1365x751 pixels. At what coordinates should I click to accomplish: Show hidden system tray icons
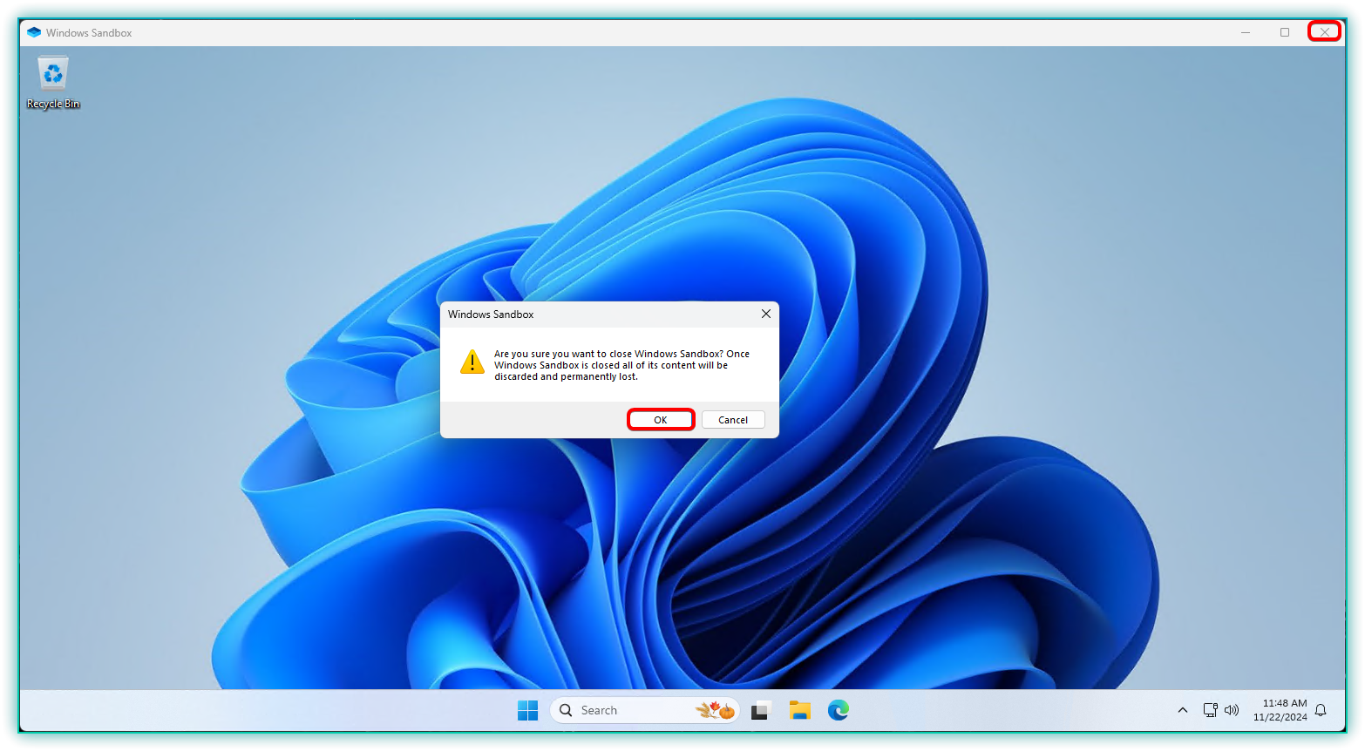(x=1183, y=711)
